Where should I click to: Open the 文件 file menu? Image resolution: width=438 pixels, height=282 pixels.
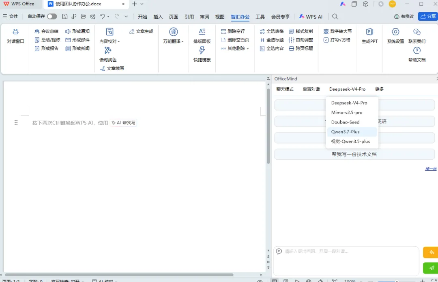pos(10,17)
